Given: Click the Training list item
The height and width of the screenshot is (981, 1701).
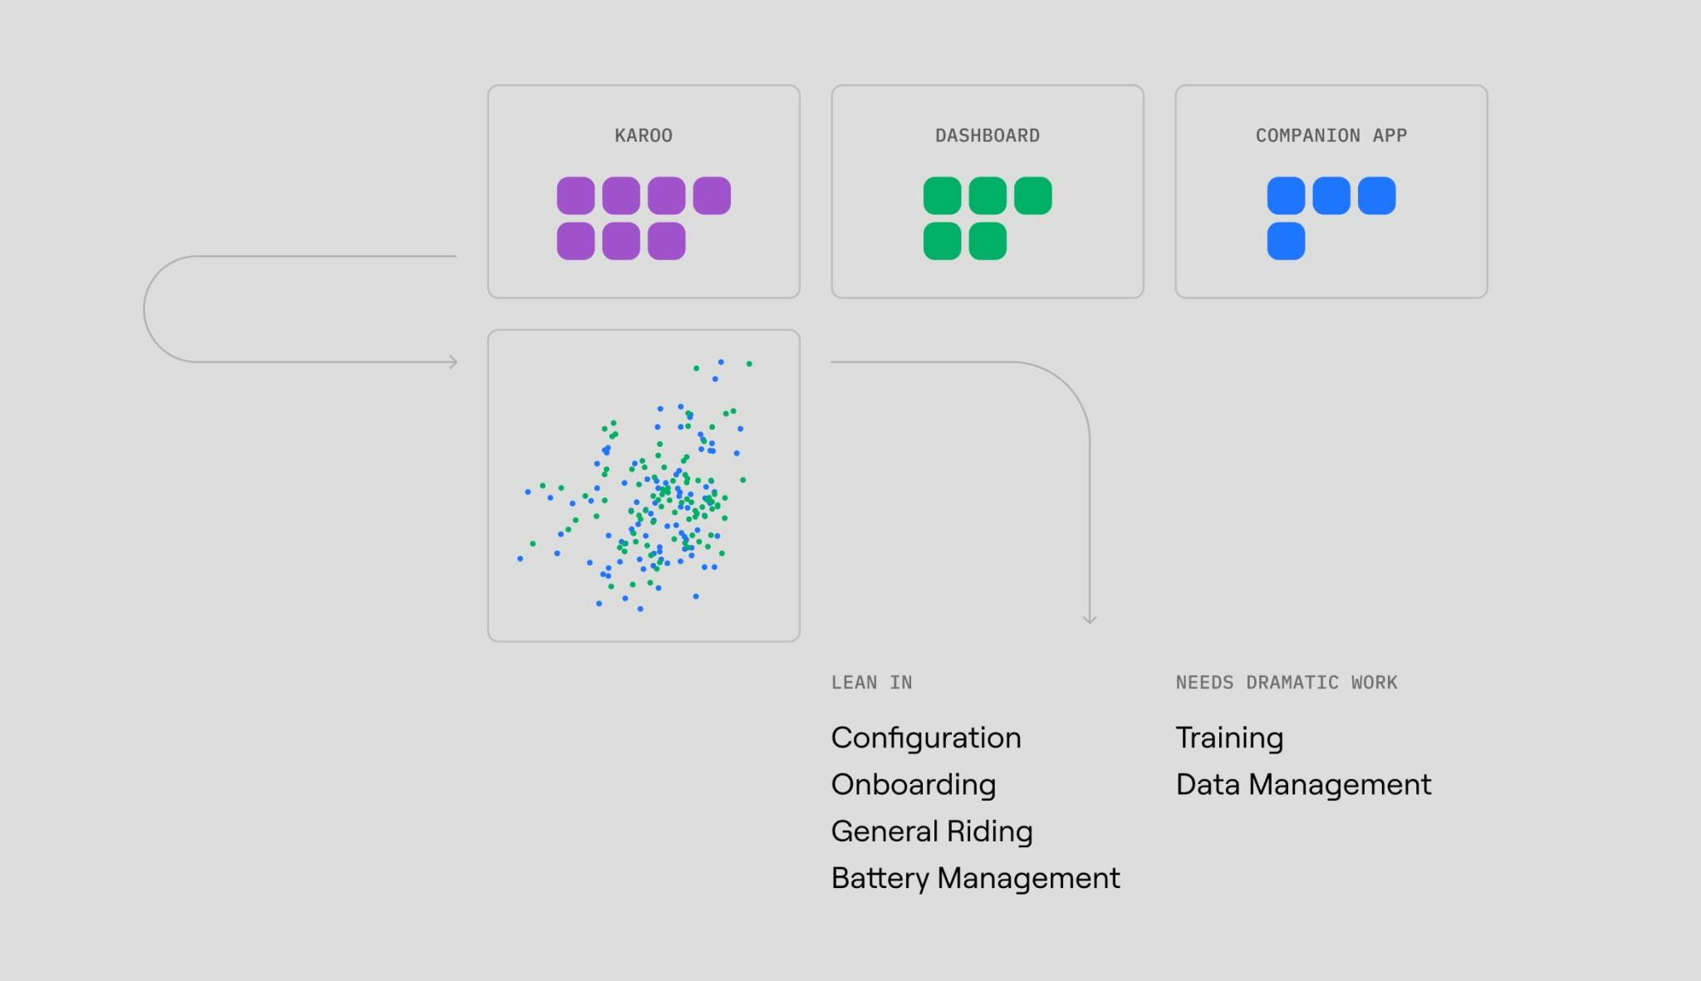Looking at the screenshot, I should click(1229, 738).
